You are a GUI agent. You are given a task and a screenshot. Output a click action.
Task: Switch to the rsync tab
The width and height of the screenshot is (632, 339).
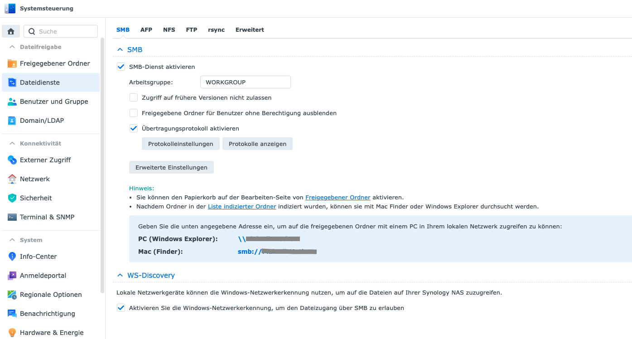[216, 30]
